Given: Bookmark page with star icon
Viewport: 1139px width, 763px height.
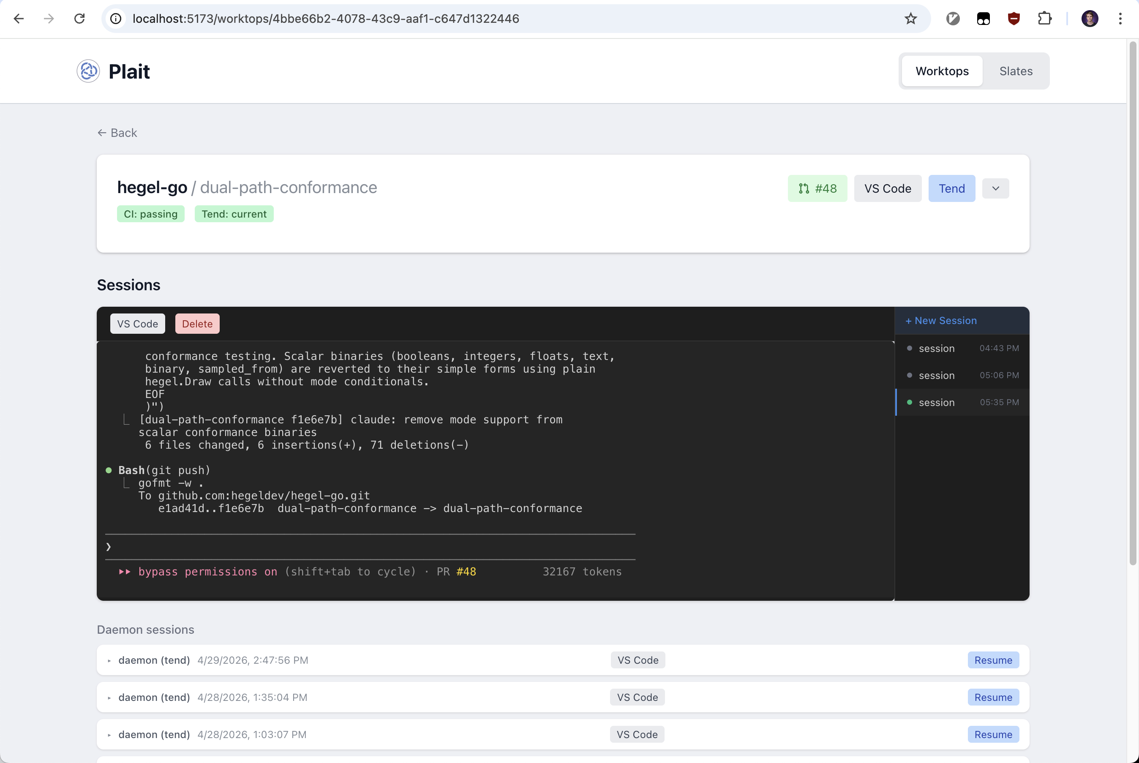Looking at the screenshot, I should pos(910,19).
